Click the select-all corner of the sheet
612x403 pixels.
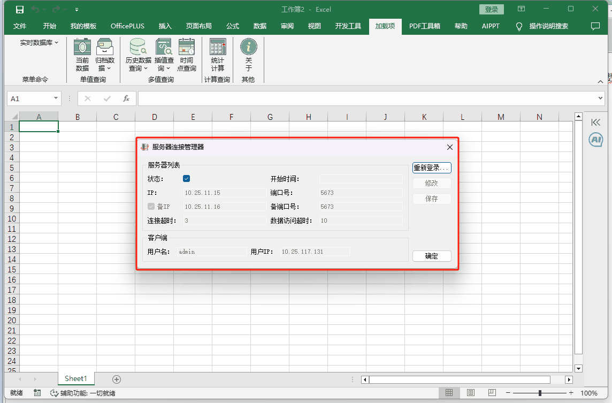(12, 116)
